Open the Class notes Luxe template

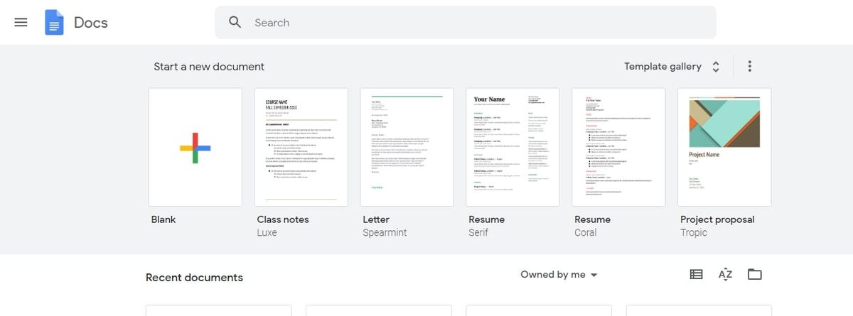pos(301,147)
